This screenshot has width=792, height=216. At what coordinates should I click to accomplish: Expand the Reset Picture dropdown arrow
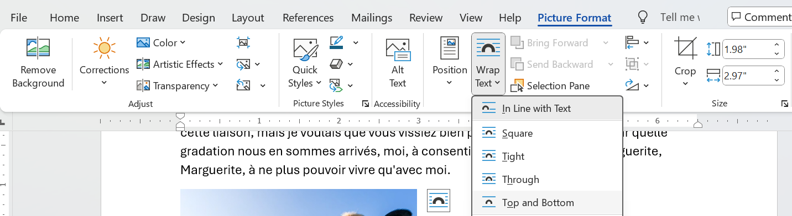click(263, 86)
